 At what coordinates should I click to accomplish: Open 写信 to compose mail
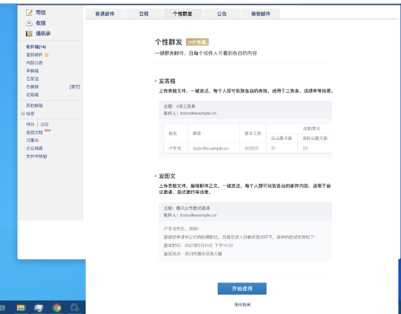pos(41,12)
